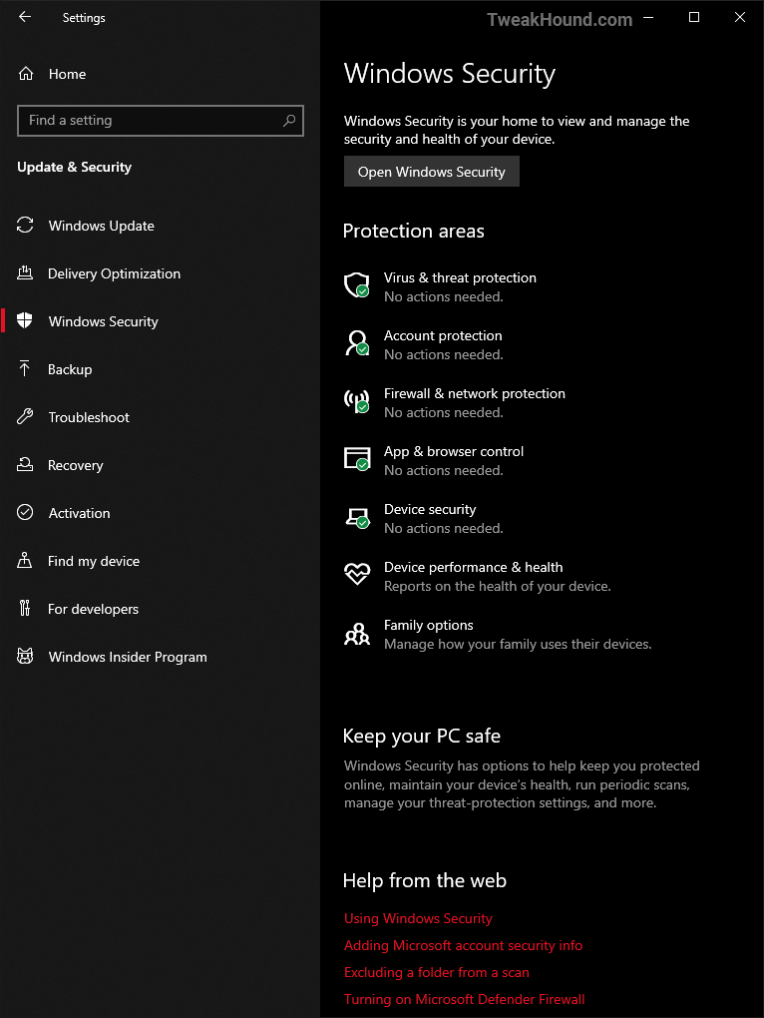The width and height of the screenshot is (764, 1018).
Task: Open Device performance & health
Action: 474,567
